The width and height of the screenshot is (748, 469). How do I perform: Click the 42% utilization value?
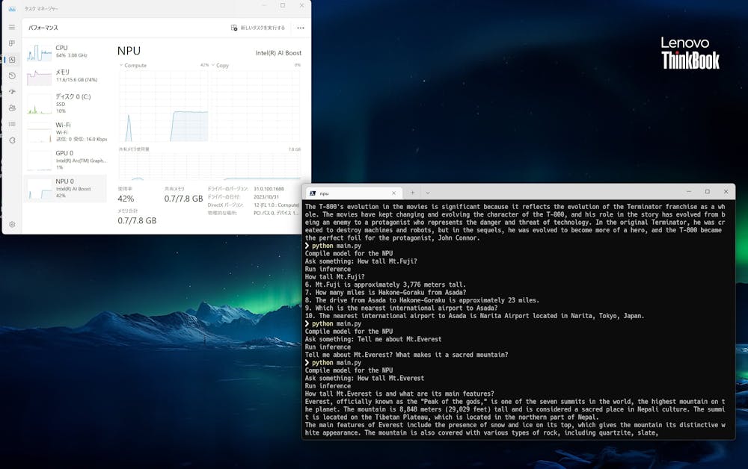pos(126,199)
